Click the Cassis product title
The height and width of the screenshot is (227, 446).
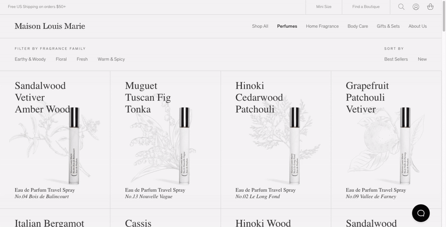point(138,223)
